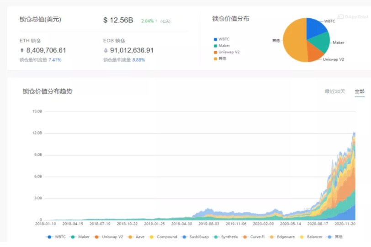Click the 9.0B y-axis label
This screenshot has width=371, height=247.
pos(38,155)
